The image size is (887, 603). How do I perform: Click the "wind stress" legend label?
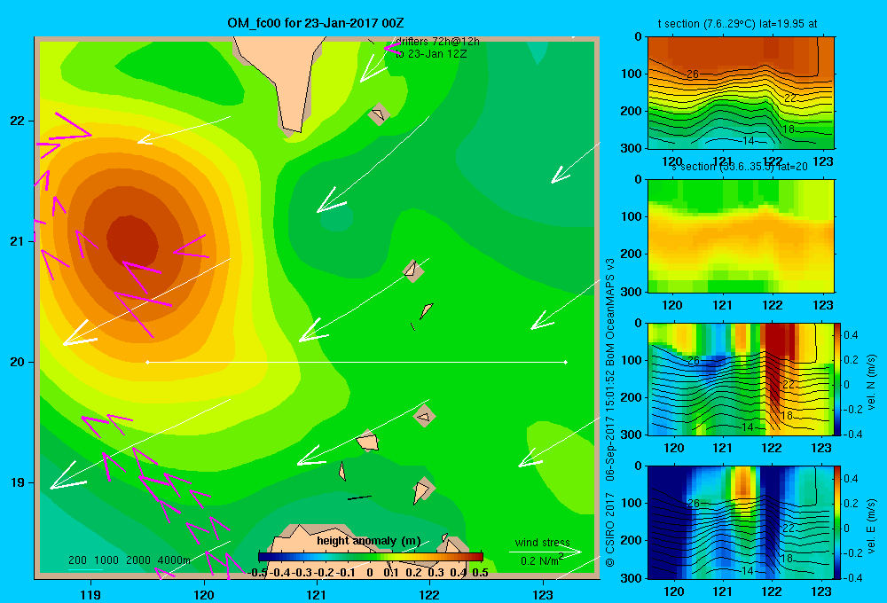click(543, 543)
